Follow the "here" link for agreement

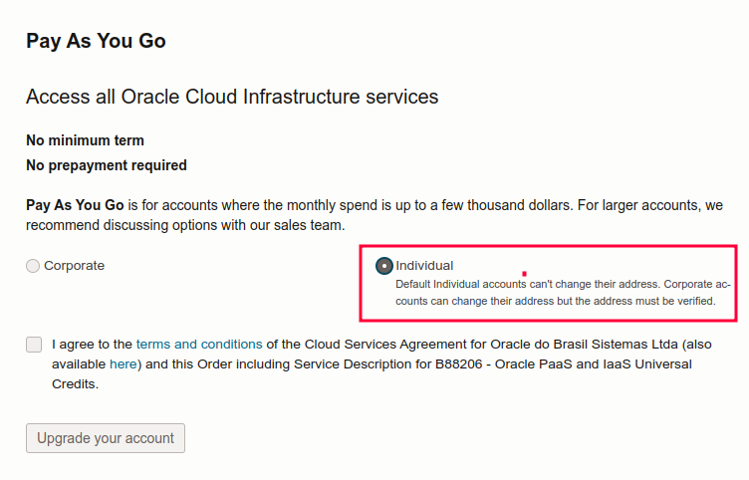pos(124,364)
